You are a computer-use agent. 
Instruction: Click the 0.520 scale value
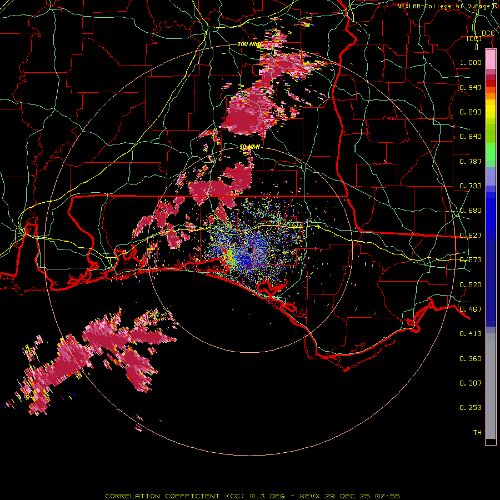[471, 285]
